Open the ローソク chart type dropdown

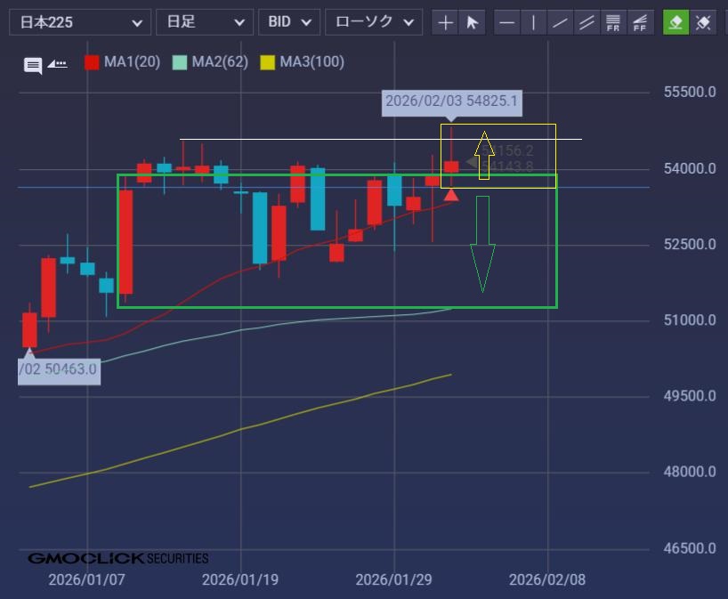pos(373,22)
